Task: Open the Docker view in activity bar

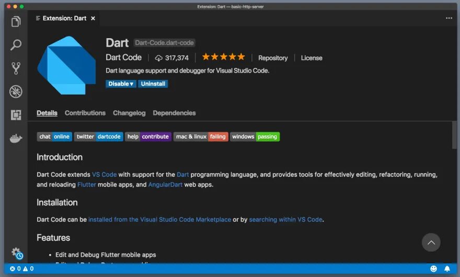Action: [x=16, y=138]
